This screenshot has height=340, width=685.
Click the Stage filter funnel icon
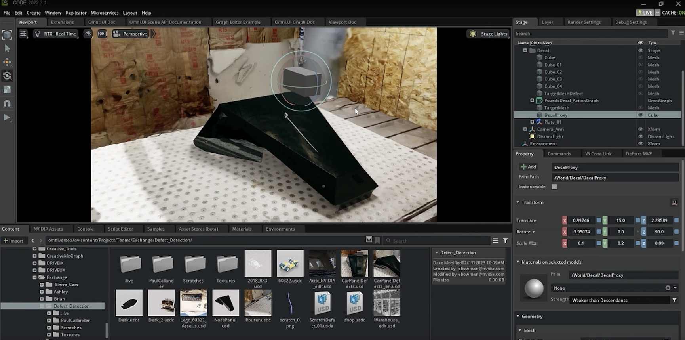pos(673,33)
